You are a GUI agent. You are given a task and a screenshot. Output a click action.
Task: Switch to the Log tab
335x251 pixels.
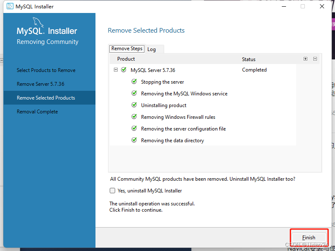click(x=155, y=49)
